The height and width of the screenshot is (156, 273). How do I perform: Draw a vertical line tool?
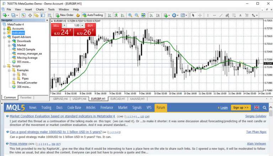click(x=208, y=15)
